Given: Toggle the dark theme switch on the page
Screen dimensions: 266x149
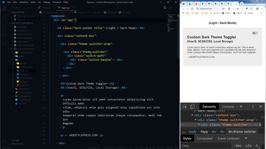Looking at the screenshot, I should (x=255, y=33).
